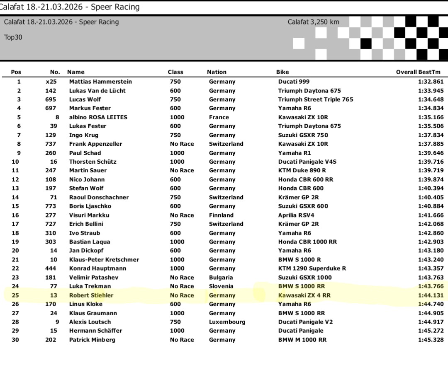Click the best time 1:32.861
Screen dimensions: 448x365
tap(431, 82)
